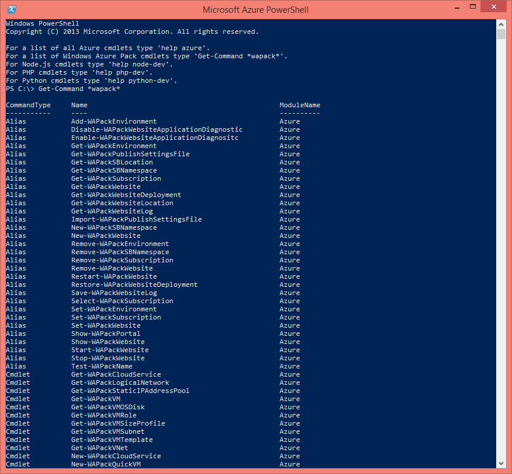Select the Test-WAPackName alias entry

(103, 366)
